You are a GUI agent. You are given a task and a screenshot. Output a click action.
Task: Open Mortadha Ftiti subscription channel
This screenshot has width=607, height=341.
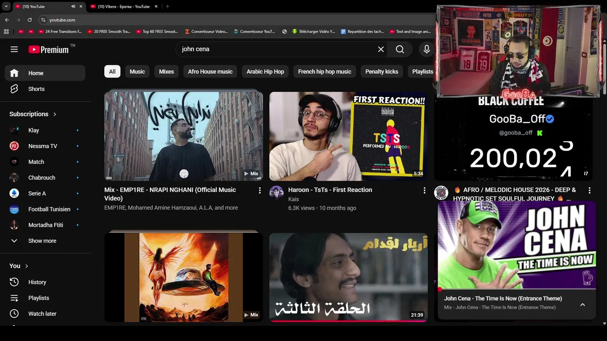(x=45, y=225)
